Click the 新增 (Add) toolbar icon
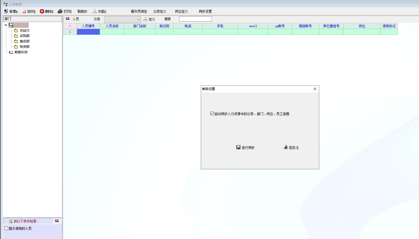 6,11
